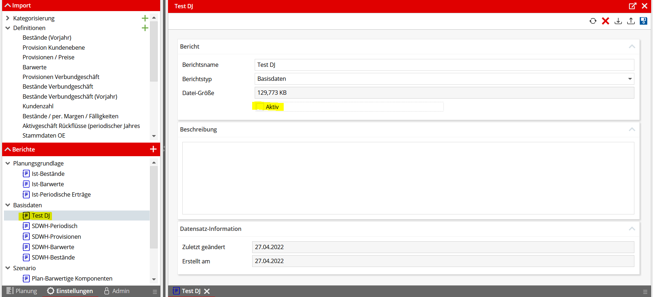This screenshot has height=297, width=653.
Task: Click the red delete X icon
Action: tap(605, 21)
